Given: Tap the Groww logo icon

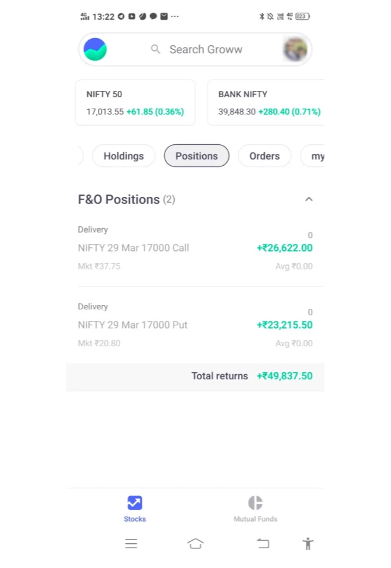Looking at the screenshot, I should pos(95,50).
